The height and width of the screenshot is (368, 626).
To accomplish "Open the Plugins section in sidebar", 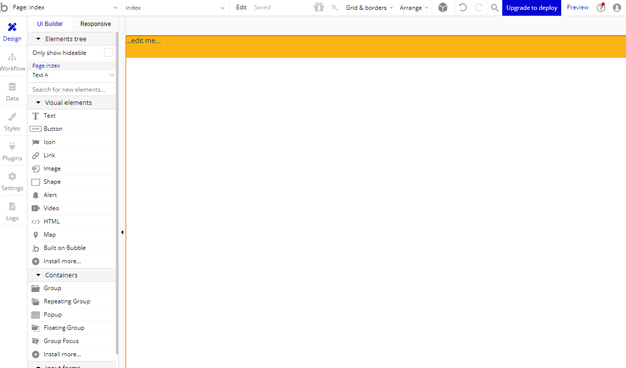I will 12,152.
